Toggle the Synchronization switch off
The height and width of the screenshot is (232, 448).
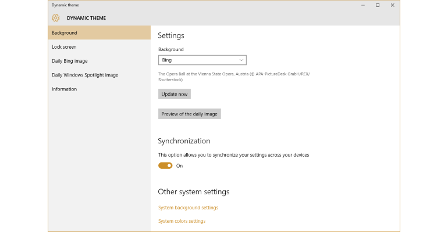point(165,166)
